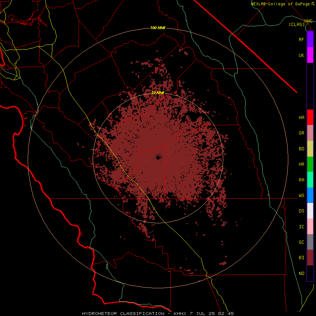Viewport: 316px width, 316px height.
Task: Click the RA legend label
Action: click(x=302, y=180)
